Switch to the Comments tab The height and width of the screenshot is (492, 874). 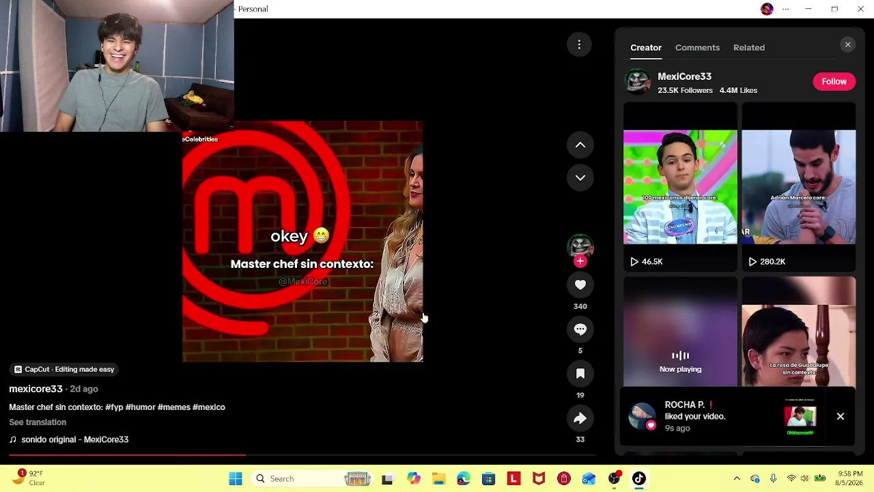click(x=697, y=48)
